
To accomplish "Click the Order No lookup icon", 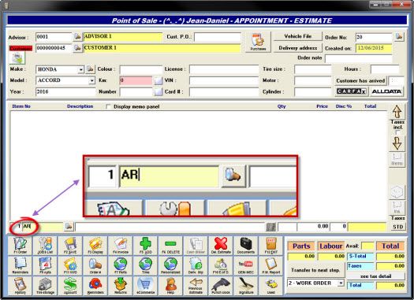I will (399, 37).
